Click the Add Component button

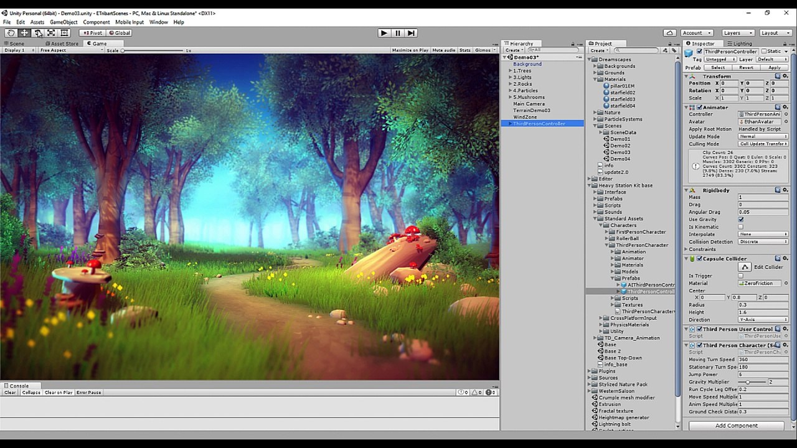tap(737, 426)
